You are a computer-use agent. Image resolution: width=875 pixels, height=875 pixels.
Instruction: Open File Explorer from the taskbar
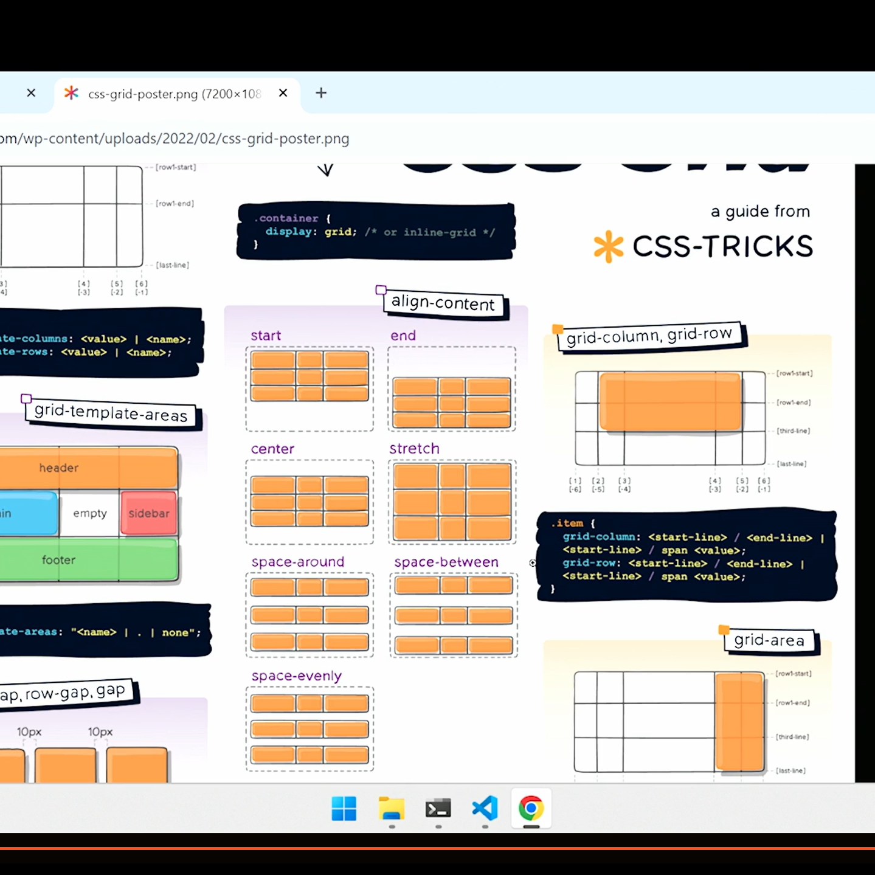click(x=392, y=809)
